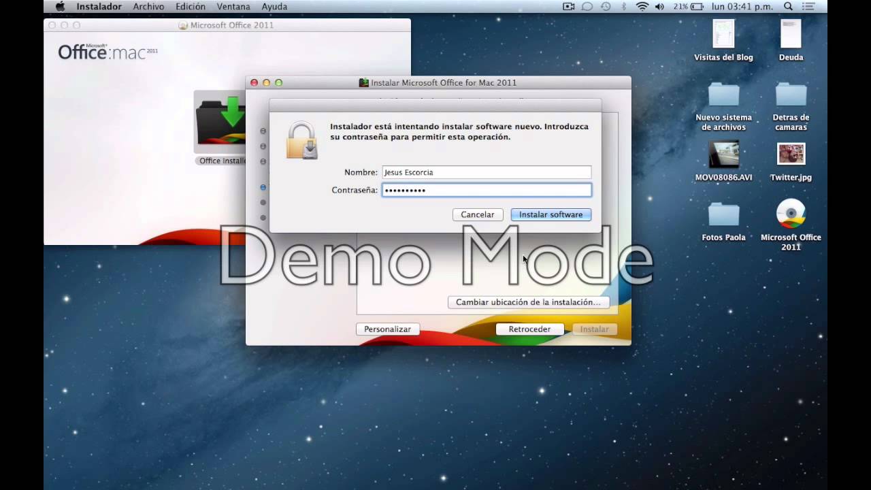Close the Instalar Microsoft Office for Mac window

click(254, 82)
